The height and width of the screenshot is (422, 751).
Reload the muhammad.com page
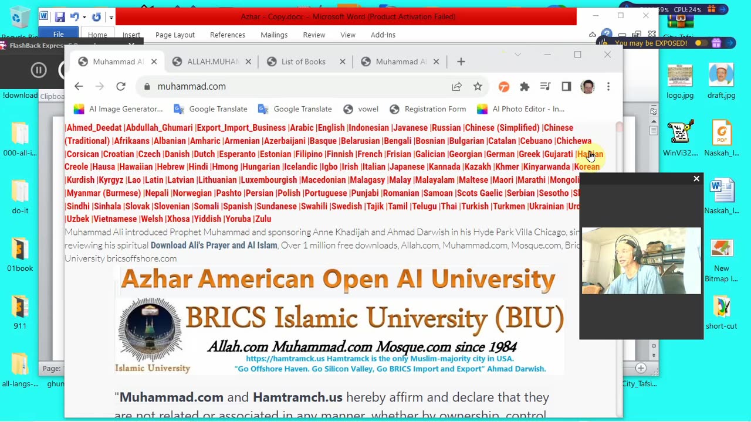pos(121,86)
